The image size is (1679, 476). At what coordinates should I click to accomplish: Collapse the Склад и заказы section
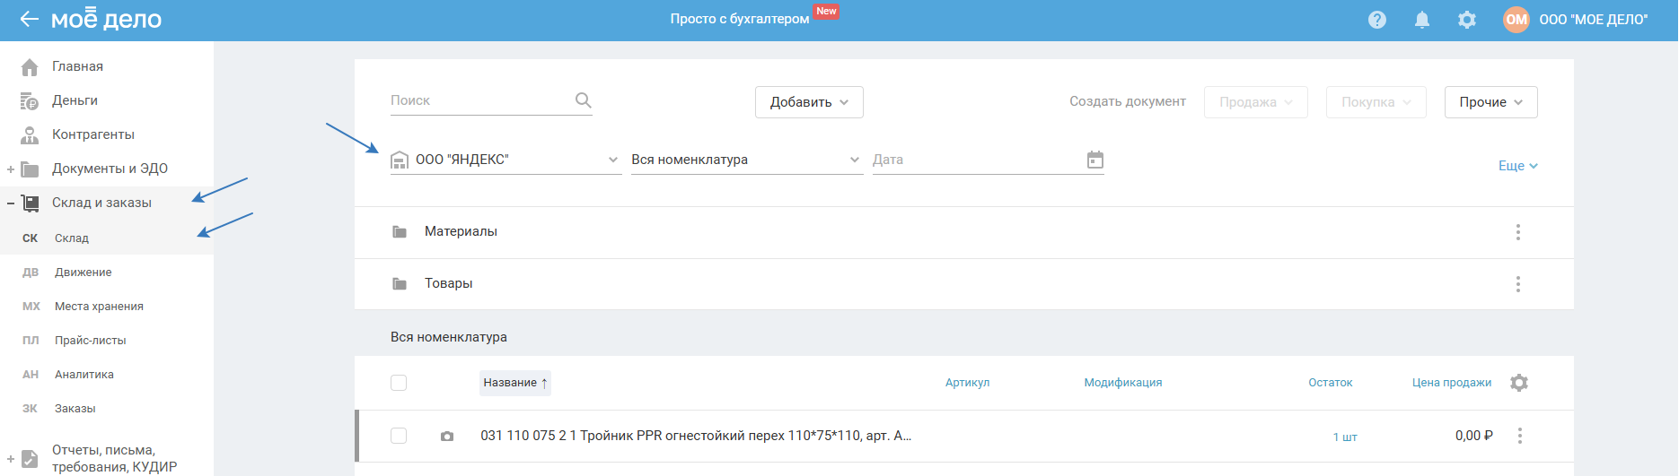pos(11,203)
